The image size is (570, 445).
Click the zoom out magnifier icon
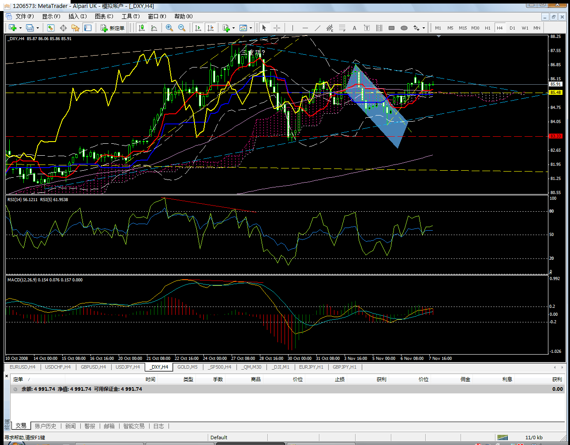tap(182, 28)
